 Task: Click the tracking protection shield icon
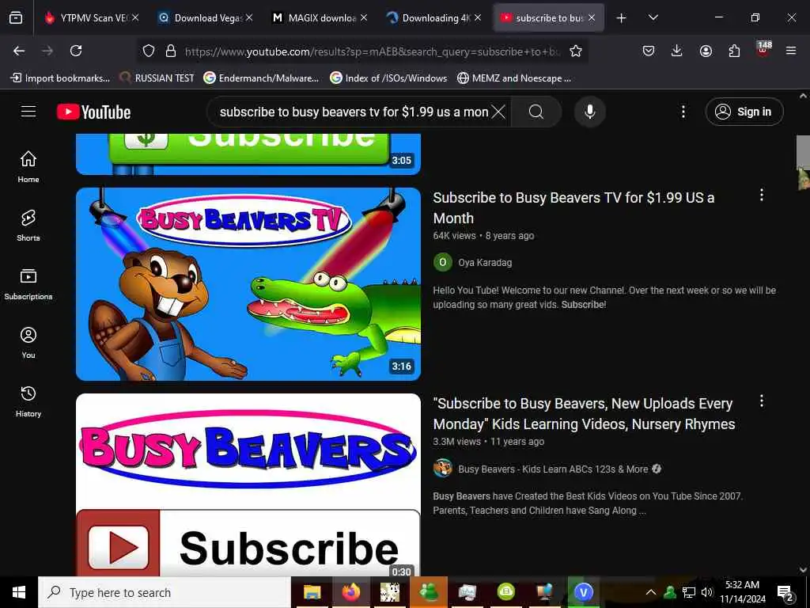coord(149,51)
